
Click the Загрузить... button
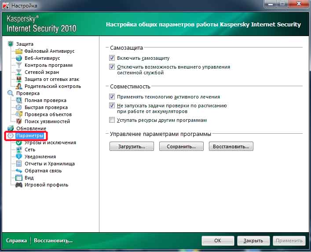[132, 146]
